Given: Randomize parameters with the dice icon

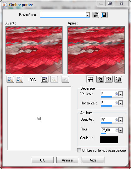Looking at the screenshot, I should [118, 79].
